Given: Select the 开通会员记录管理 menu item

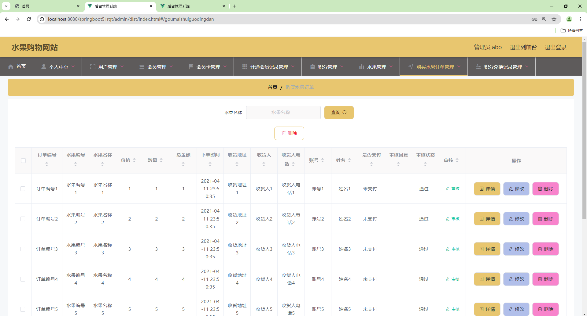Looking at the screenshot, I should pos(269,66).
